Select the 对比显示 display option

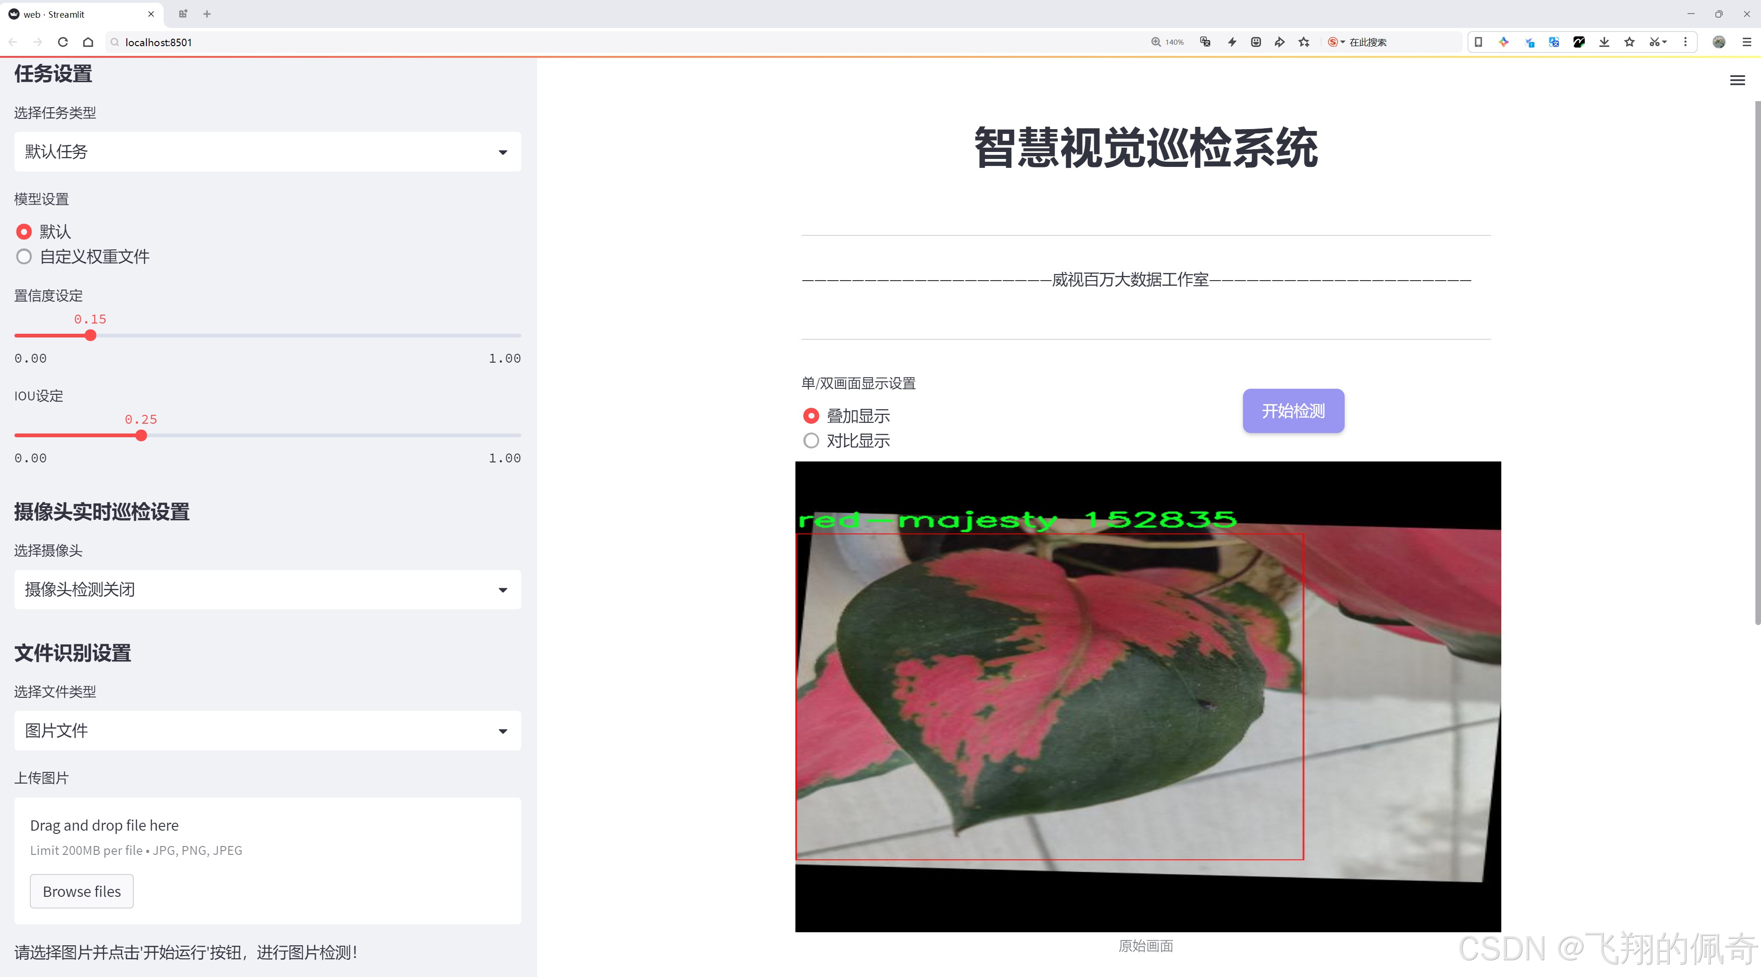tap(811, 440)
